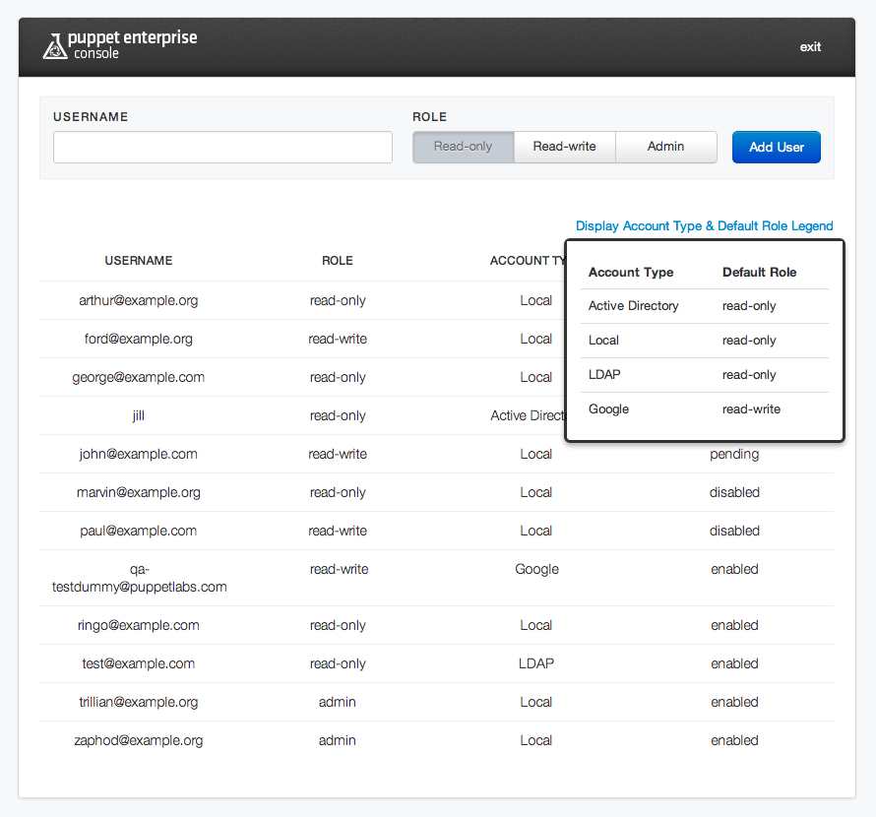
Task: Click Active Directory in legend popup
Action: [x=633, y=306]
